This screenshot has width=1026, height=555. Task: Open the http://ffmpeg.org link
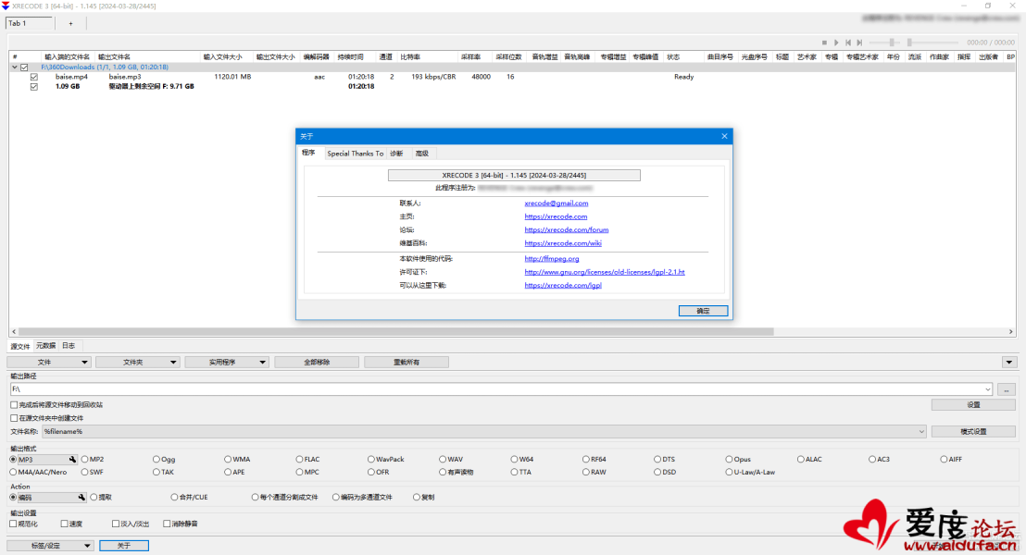coord(552,259)
